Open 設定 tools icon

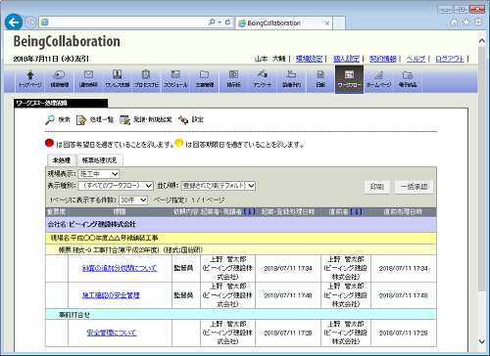point(183,120)
